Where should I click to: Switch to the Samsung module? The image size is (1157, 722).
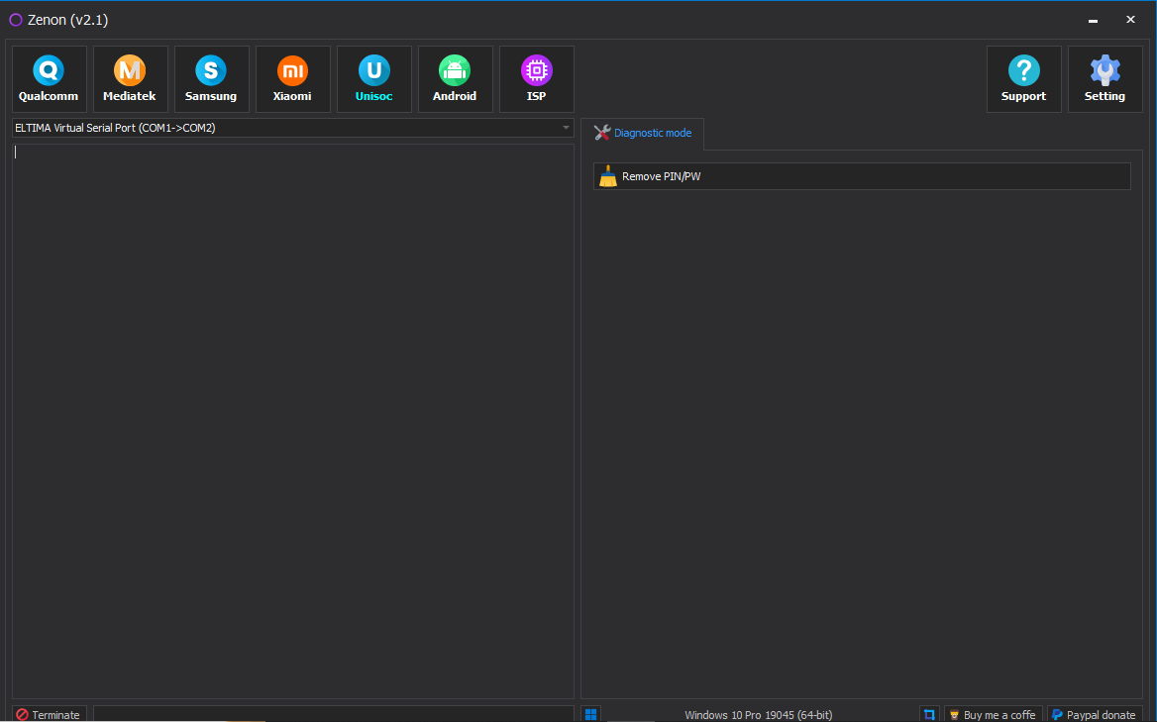click(212, 79)
